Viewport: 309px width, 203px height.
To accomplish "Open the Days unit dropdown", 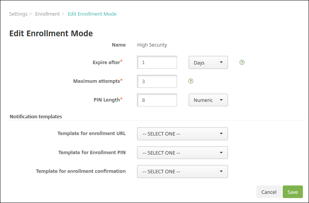I will [208, 63].
